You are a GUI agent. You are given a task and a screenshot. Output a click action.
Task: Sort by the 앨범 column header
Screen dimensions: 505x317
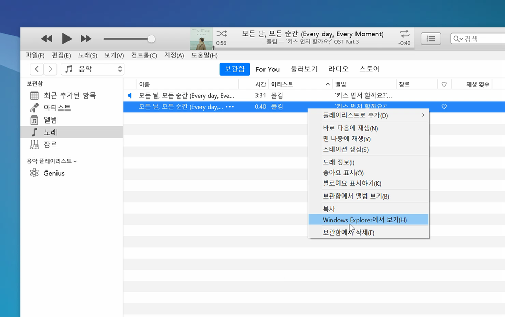pyautogui.click(x=364, y=84)
